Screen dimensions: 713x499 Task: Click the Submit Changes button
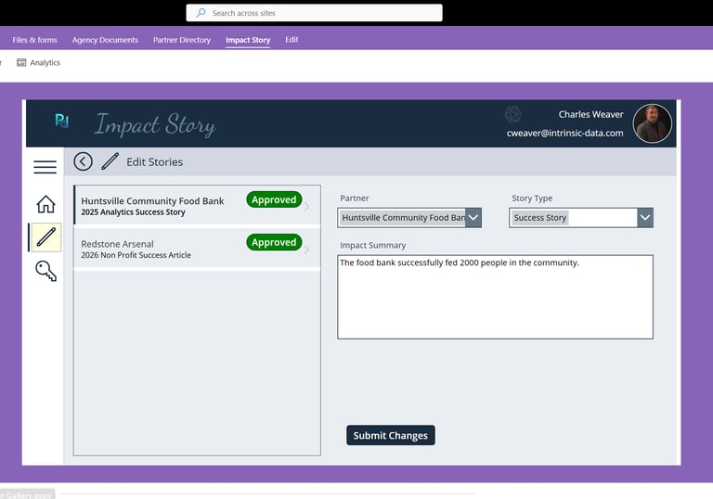[x=391, y=435]
